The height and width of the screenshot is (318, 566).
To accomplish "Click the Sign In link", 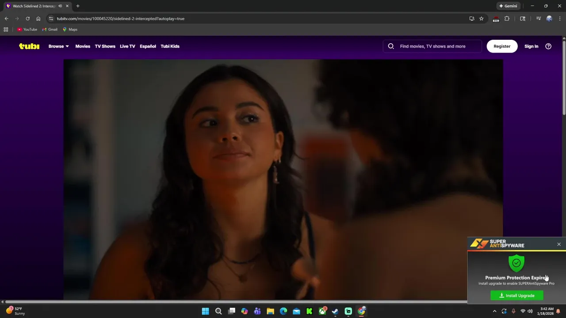I will point(531,46).
